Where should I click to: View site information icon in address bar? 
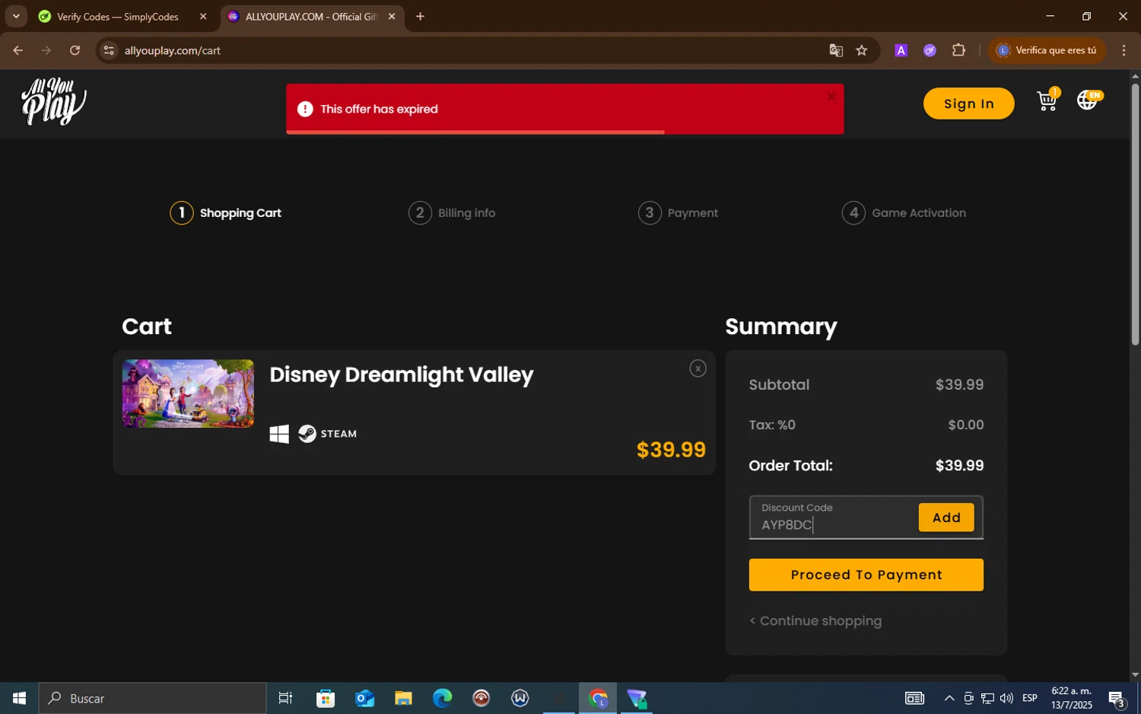(109, 50)
